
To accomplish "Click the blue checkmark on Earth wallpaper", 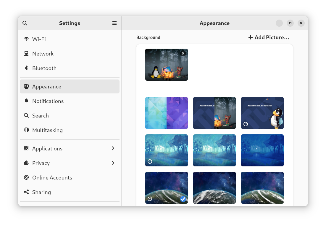I will (183, 199).
